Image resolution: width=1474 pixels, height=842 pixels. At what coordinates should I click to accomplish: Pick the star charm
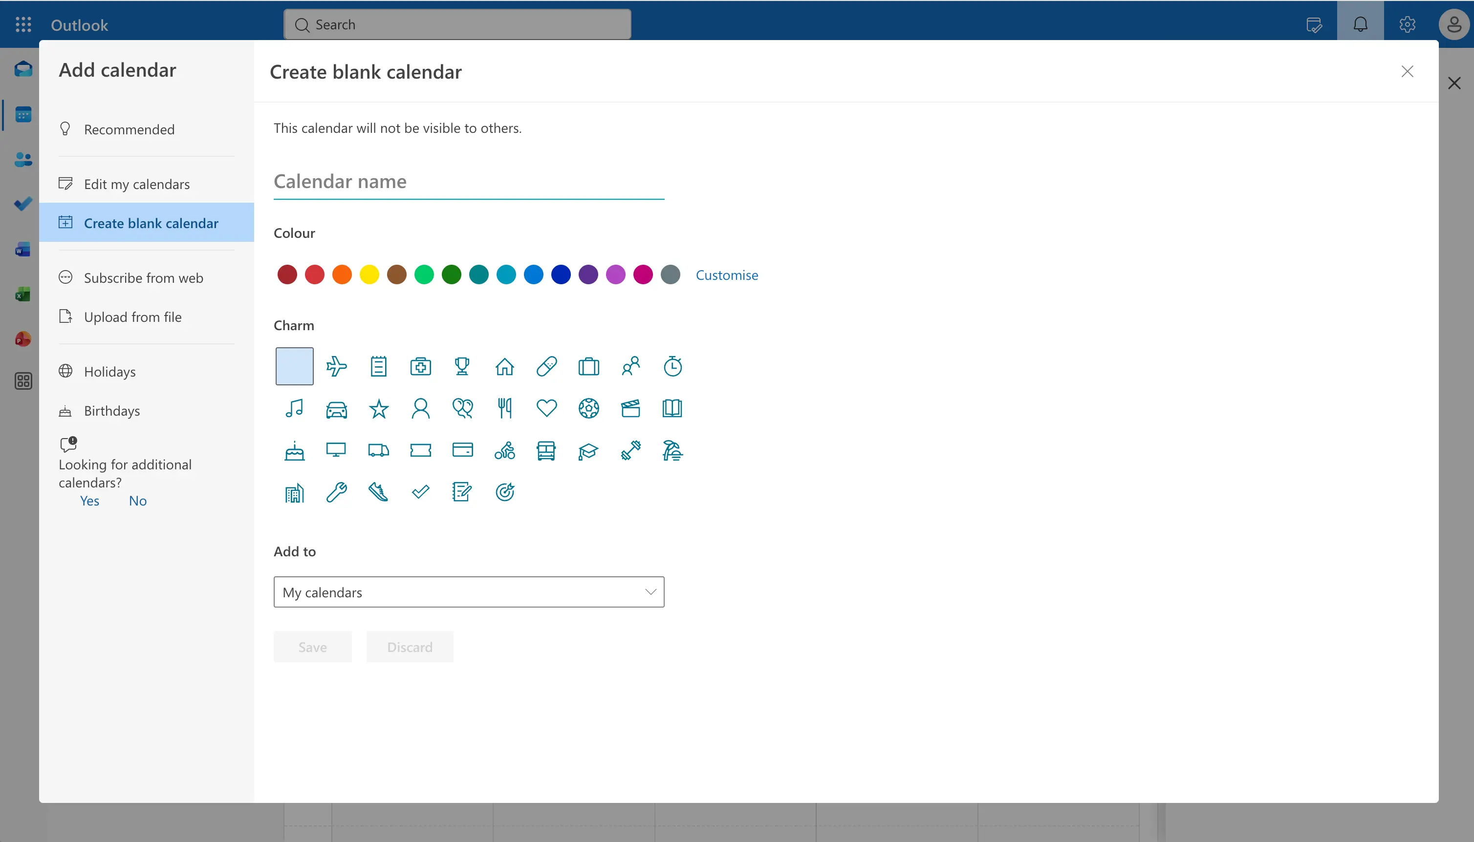378,408
